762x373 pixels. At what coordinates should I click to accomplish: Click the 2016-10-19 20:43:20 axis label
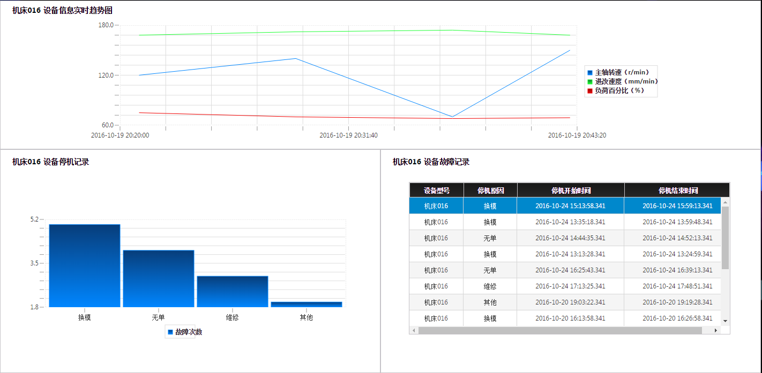(x=577, y=135)
